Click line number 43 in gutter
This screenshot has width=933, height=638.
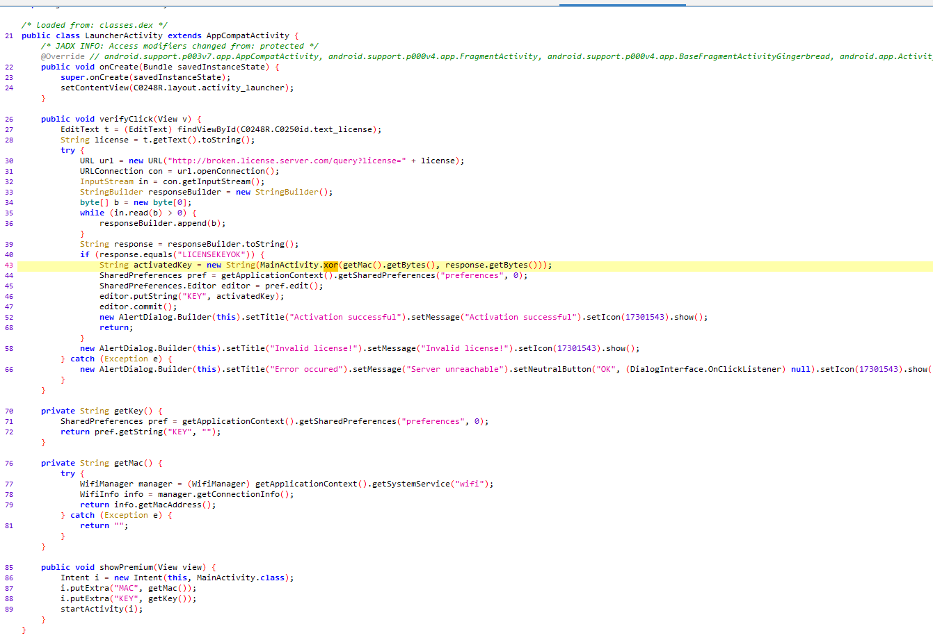[x=9, y=265]
